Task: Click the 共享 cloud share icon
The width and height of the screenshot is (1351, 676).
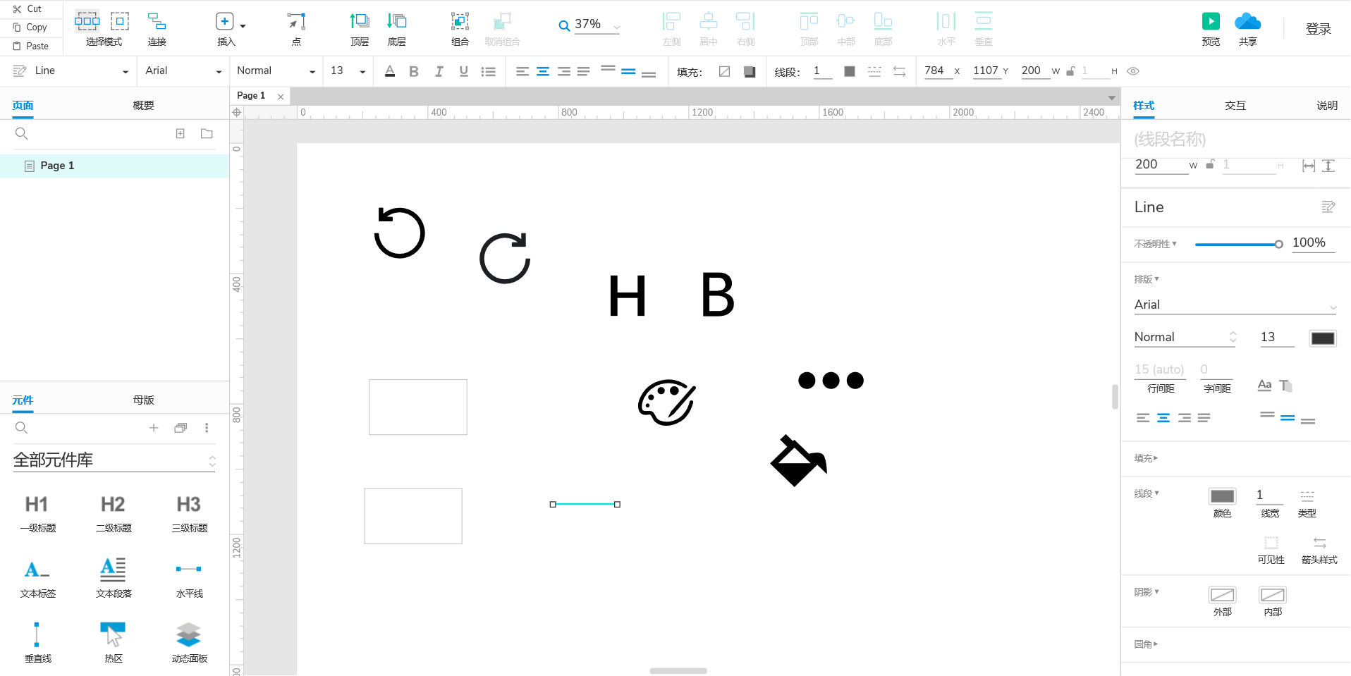Action: (1247, 22)
